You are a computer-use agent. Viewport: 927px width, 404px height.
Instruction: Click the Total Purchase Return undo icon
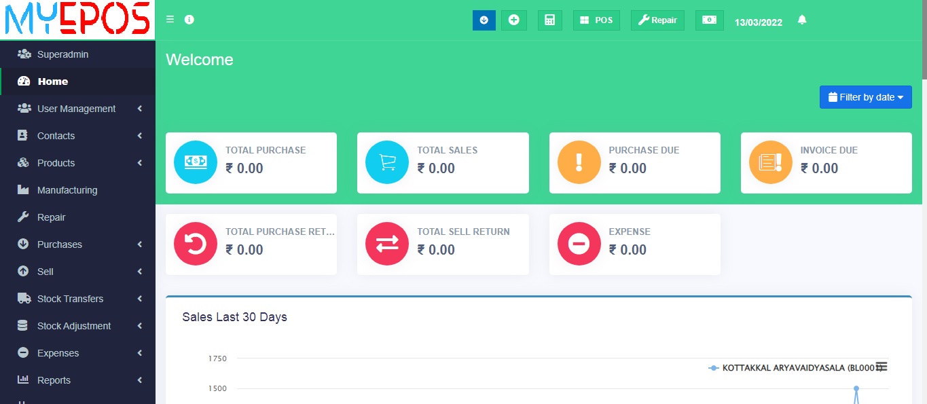[x=196, y=243]
